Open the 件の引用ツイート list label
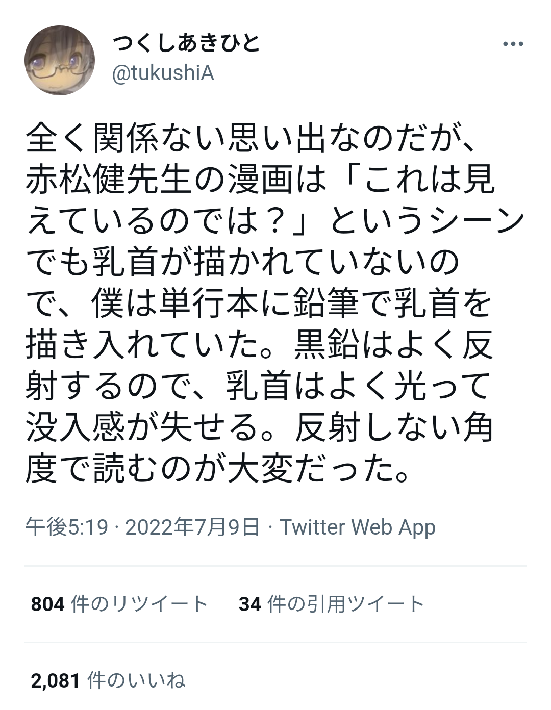The image size is (551, 710). 346,604
